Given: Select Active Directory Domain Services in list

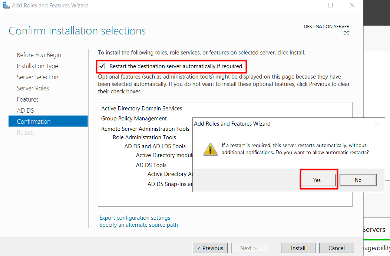Looking at the screenshot, I should [x=142, y=109].
